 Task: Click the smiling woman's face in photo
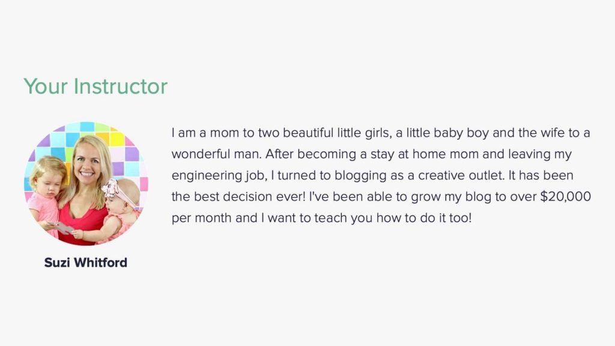pos(86,163)
